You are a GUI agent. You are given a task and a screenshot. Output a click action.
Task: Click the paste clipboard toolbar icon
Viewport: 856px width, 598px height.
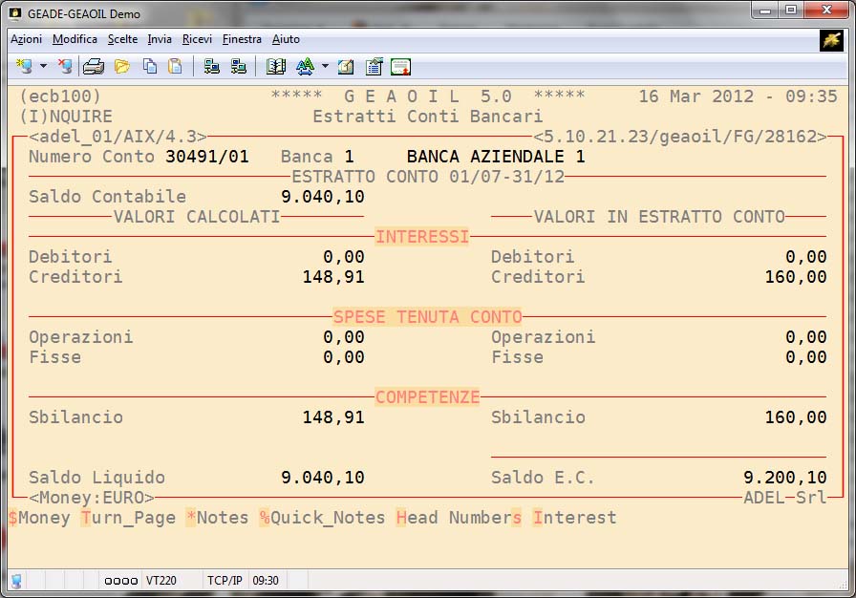click(x=175, y=67)
